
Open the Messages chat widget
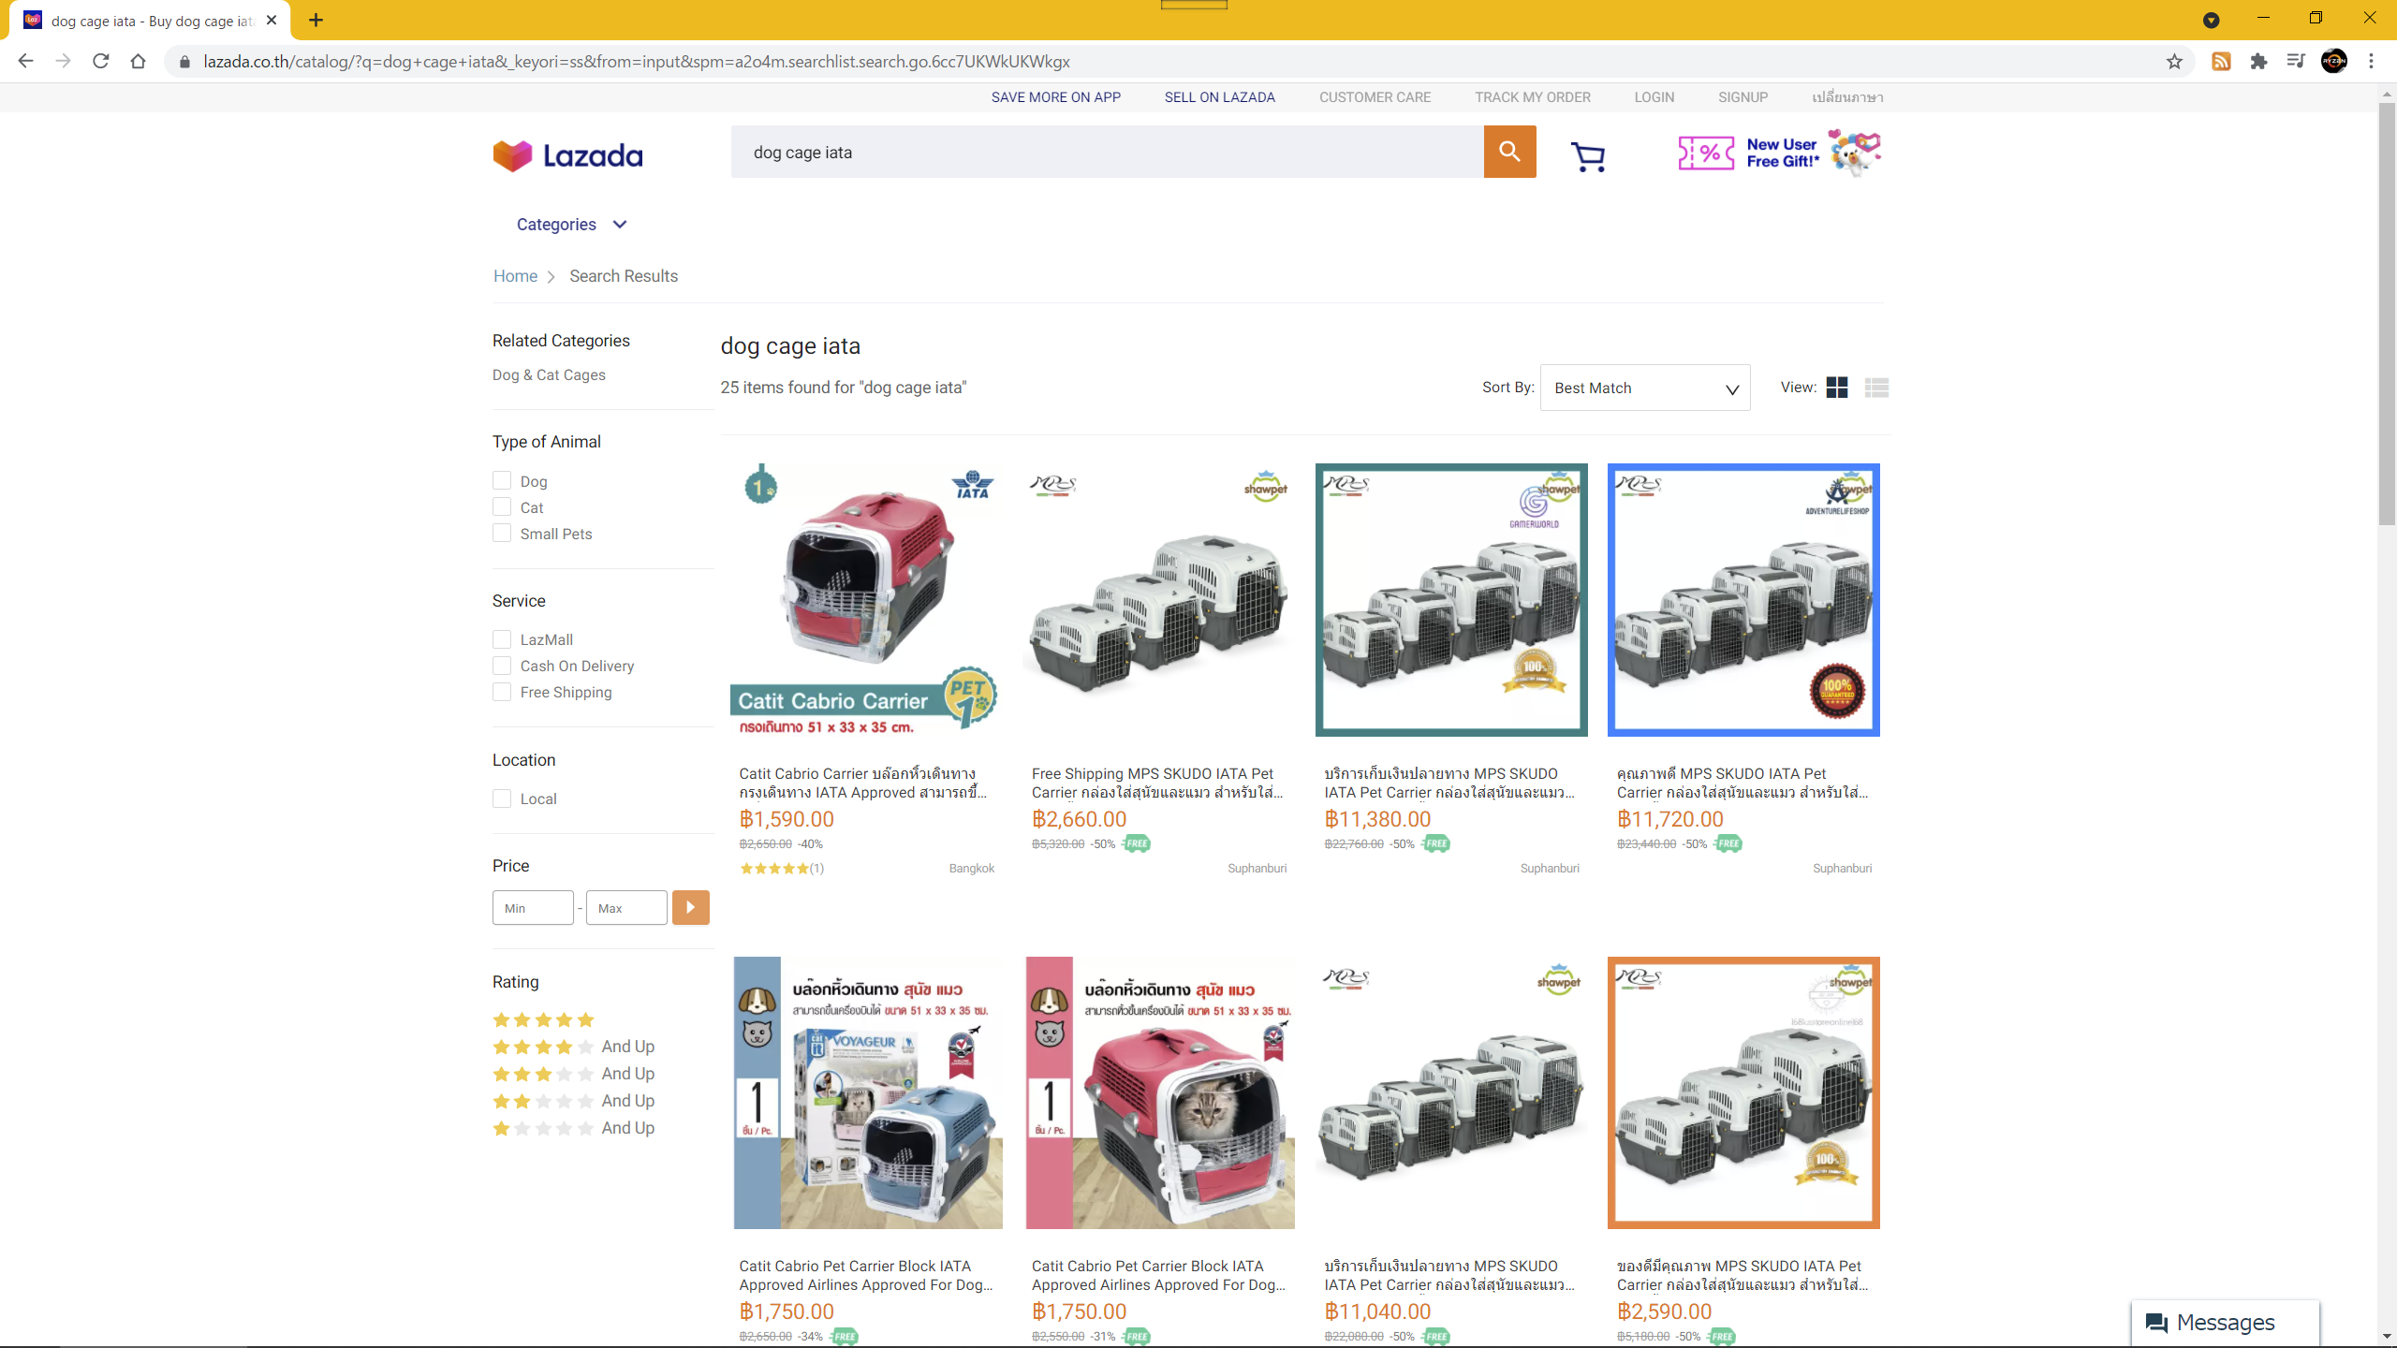point(2225,1322)
